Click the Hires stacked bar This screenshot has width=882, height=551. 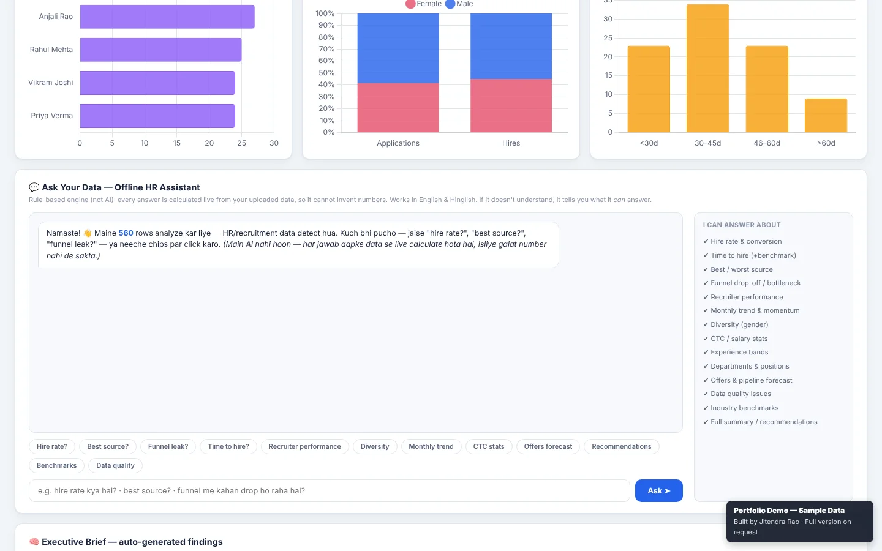(511, 73)
